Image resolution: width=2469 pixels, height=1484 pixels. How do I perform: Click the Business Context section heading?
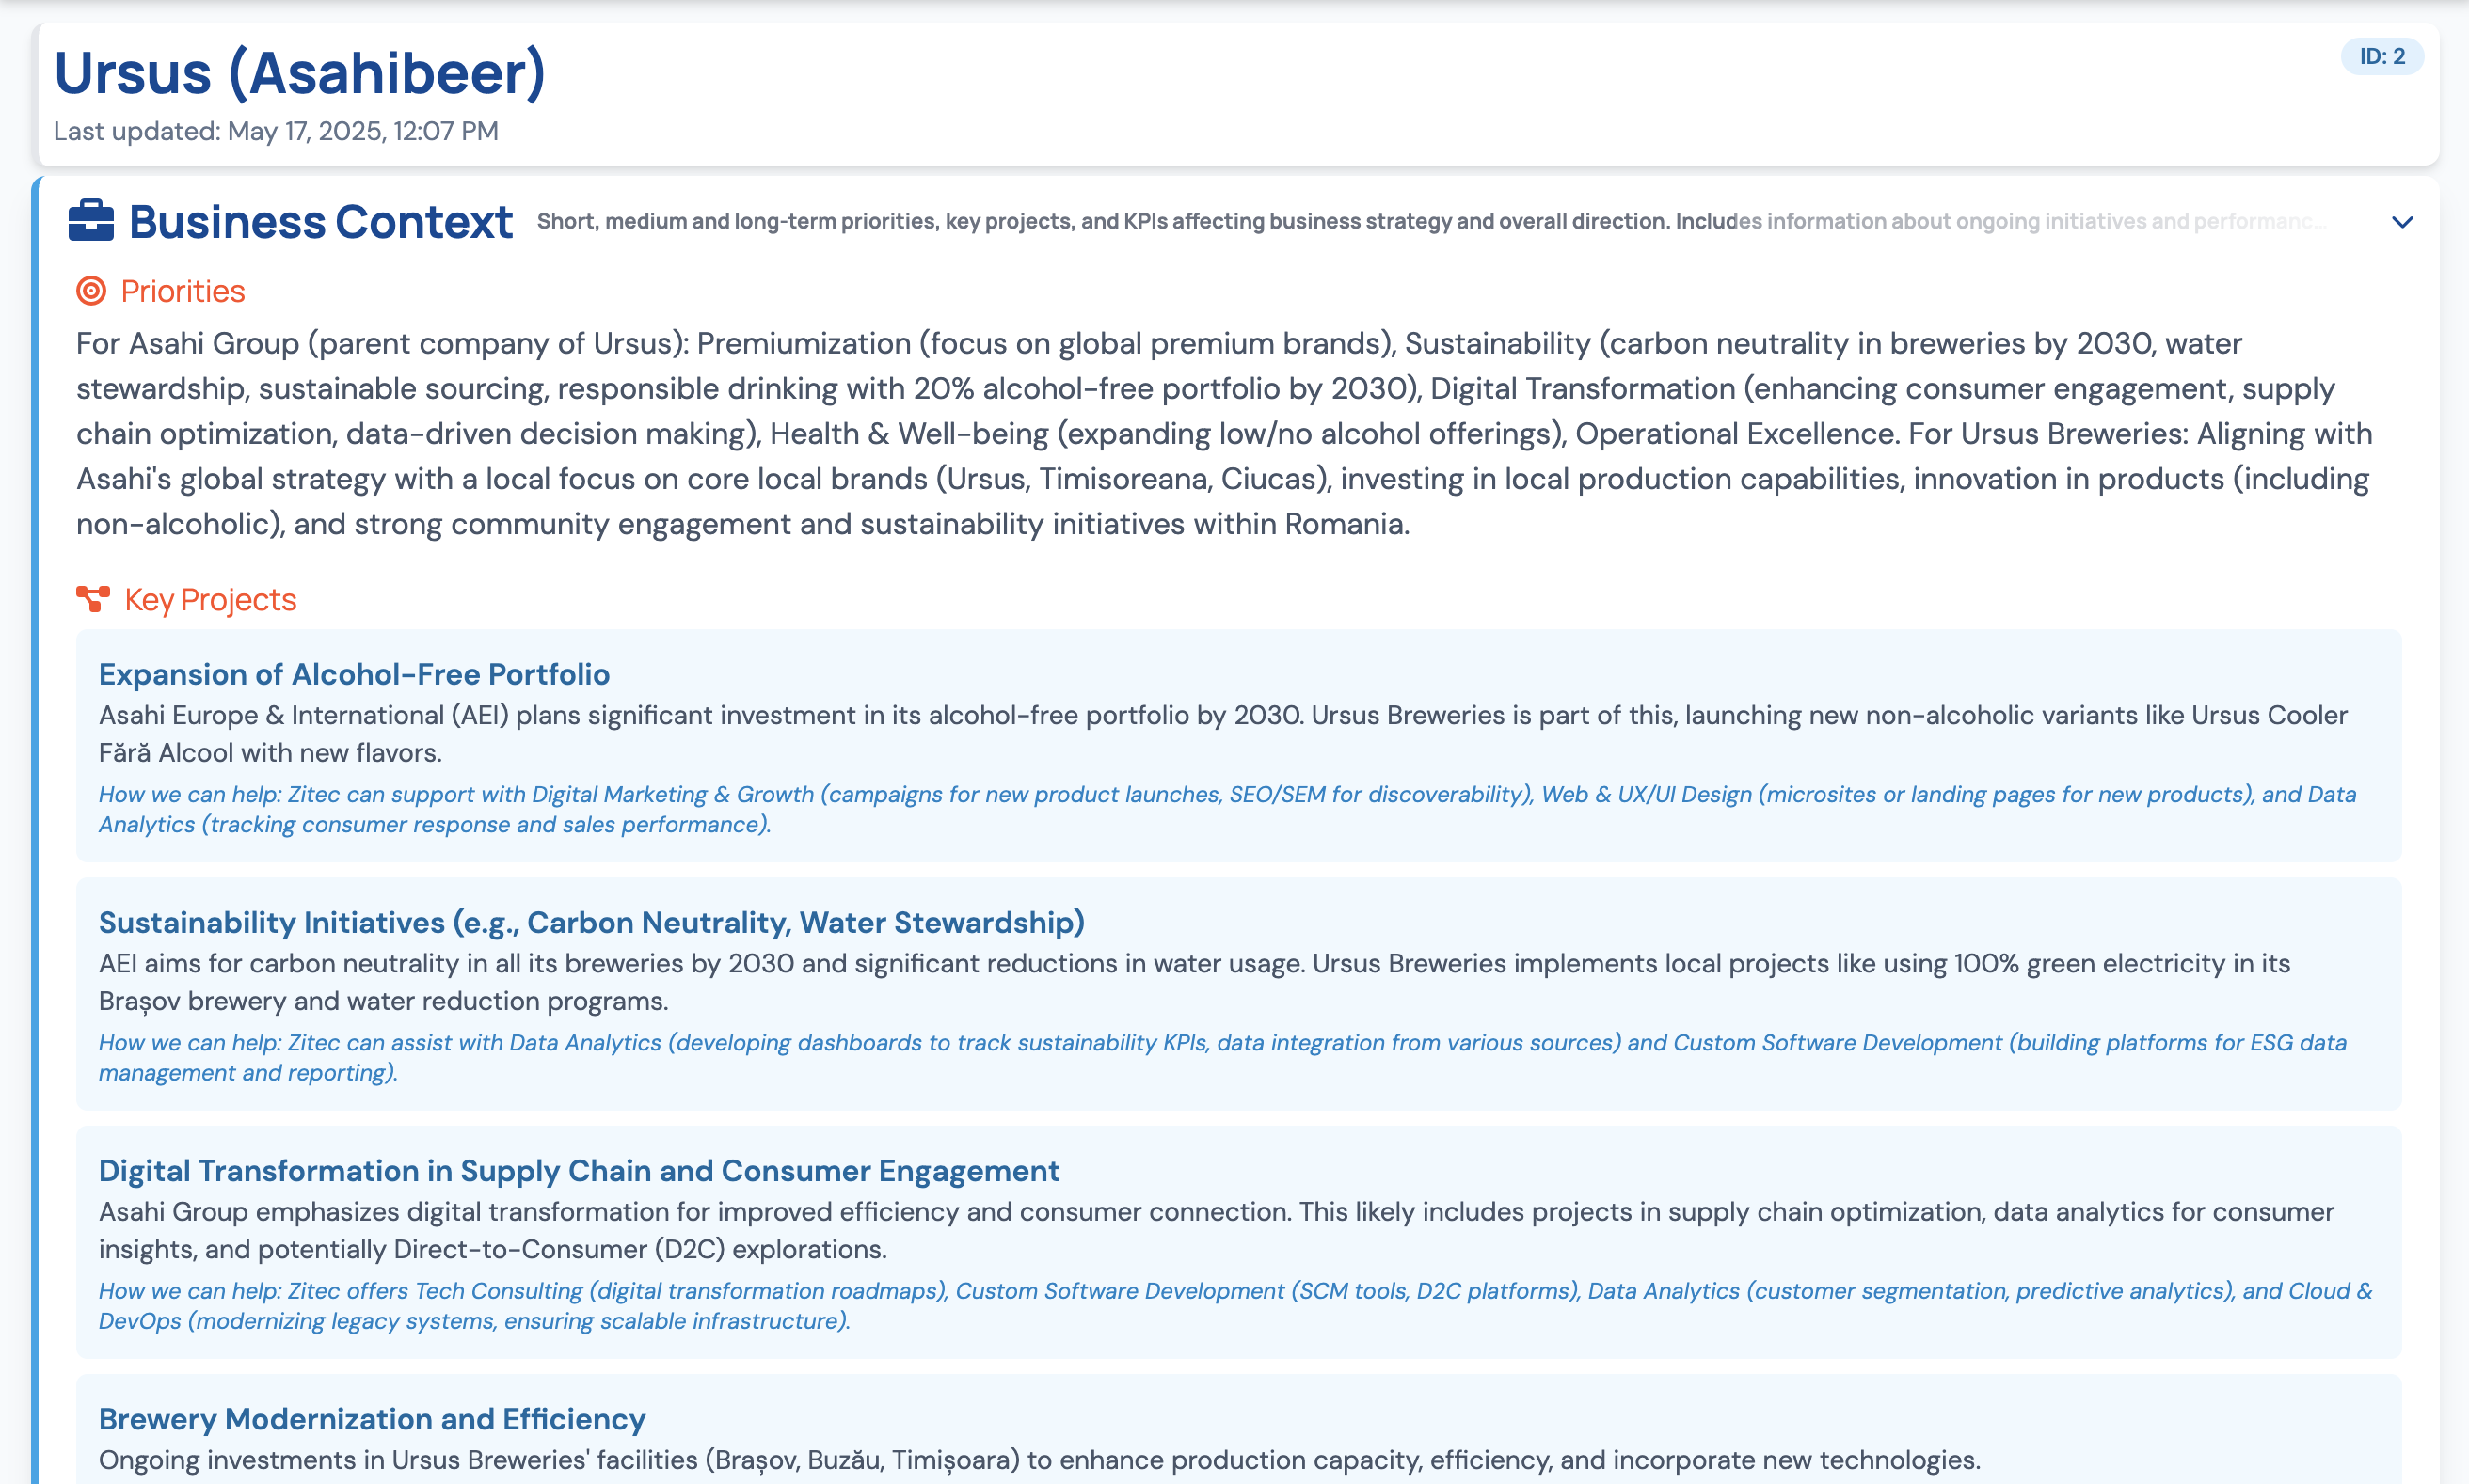click(320, 222)
